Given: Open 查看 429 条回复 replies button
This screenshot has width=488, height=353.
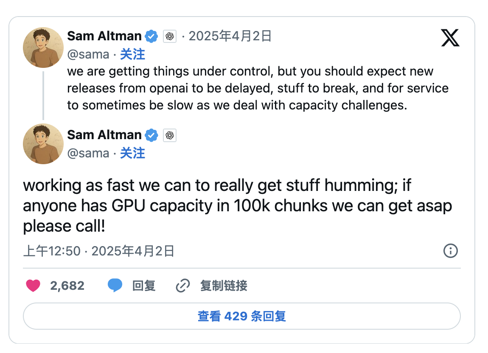Looking at the screenshot, I should coord(241,316).
